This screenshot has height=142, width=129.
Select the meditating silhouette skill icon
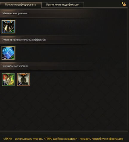point(23,79)
